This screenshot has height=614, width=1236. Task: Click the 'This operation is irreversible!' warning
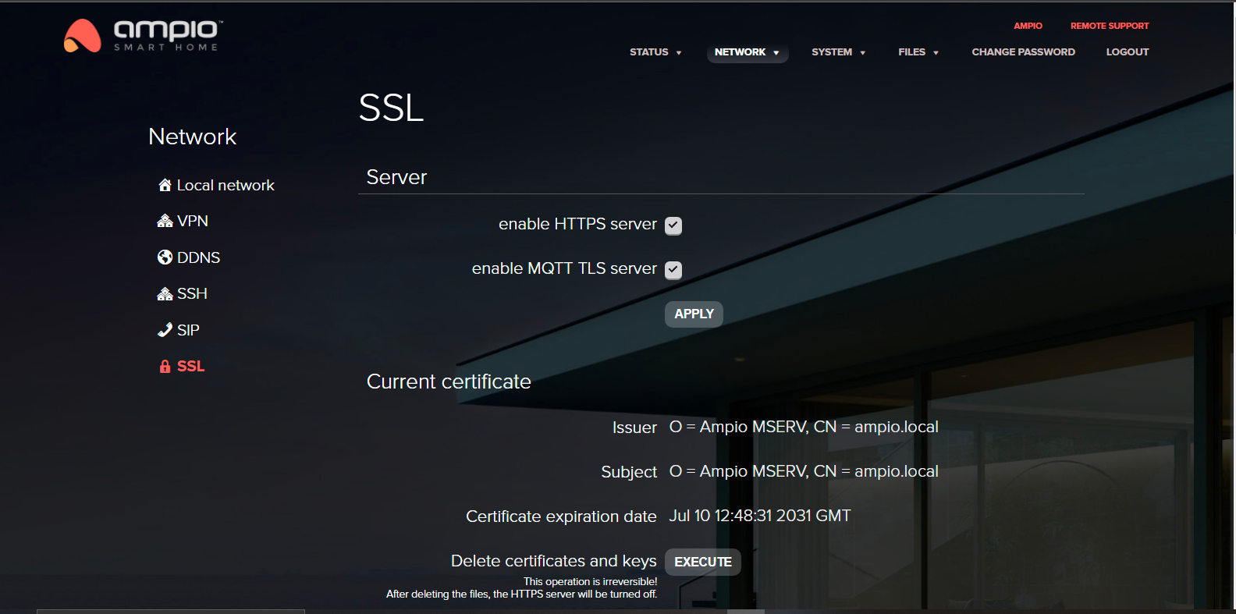591,581
